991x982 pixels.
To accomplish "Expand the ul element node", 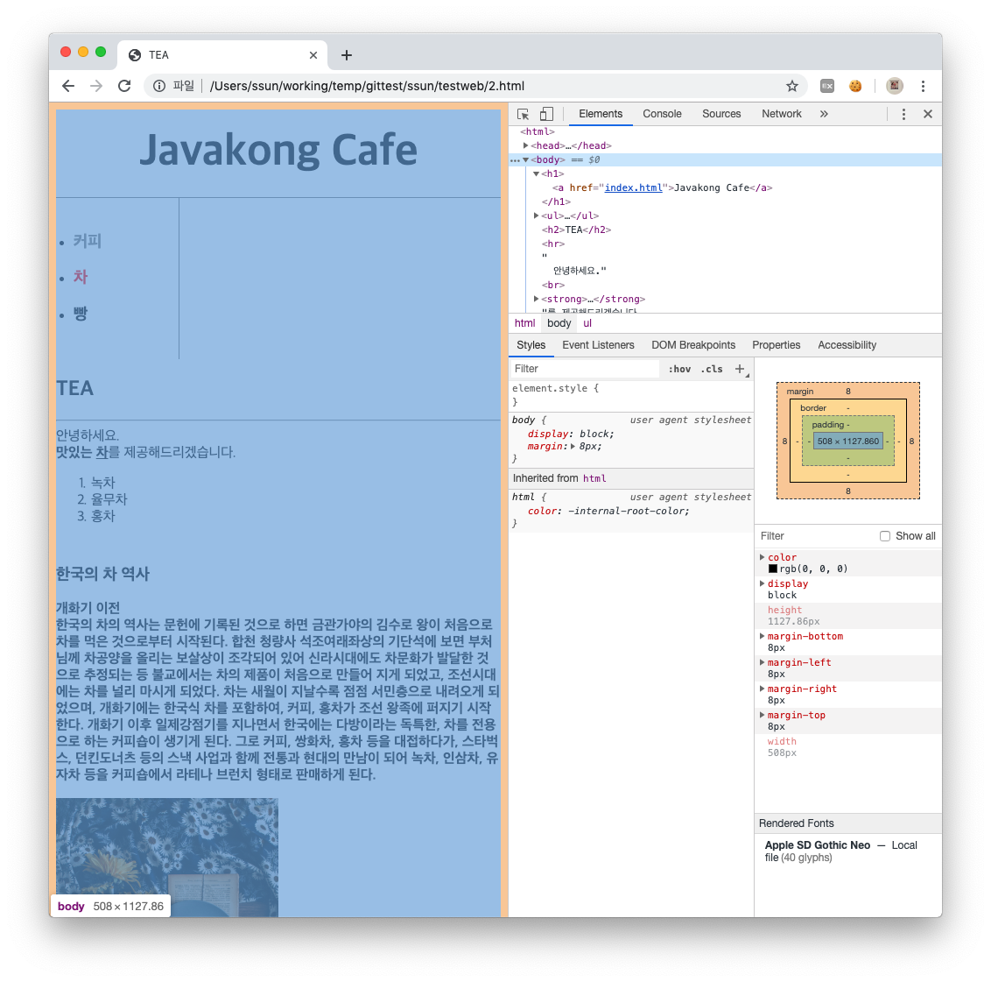I will 536,215.
